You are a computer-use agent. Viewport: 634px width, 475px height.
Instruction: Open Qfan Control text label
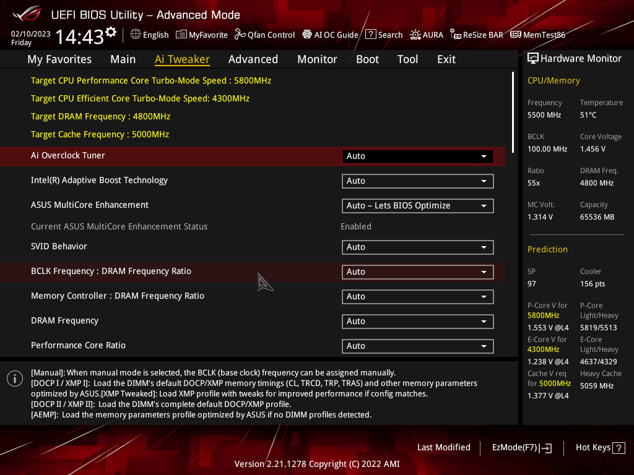tap(271, 35)
